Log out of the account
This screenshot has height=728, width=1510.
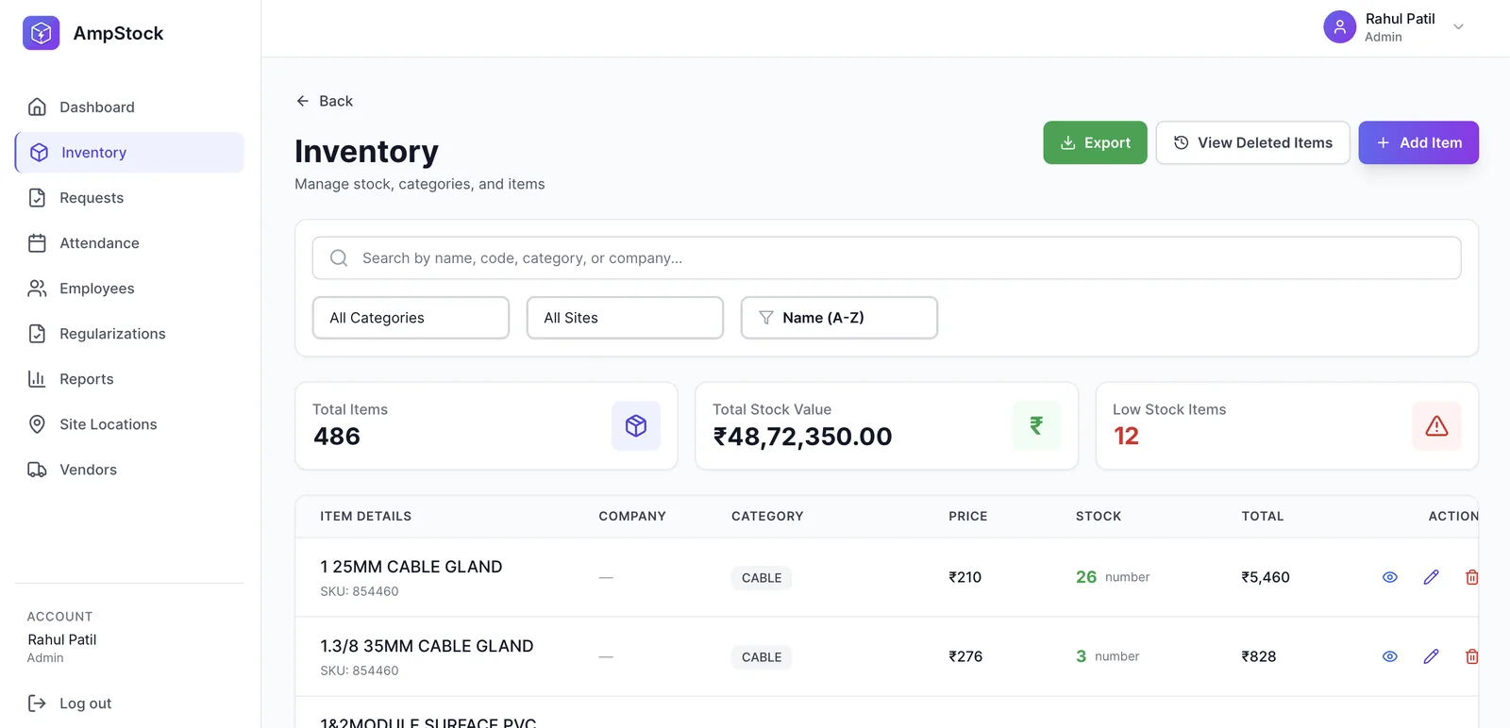(x=70, y=703)
